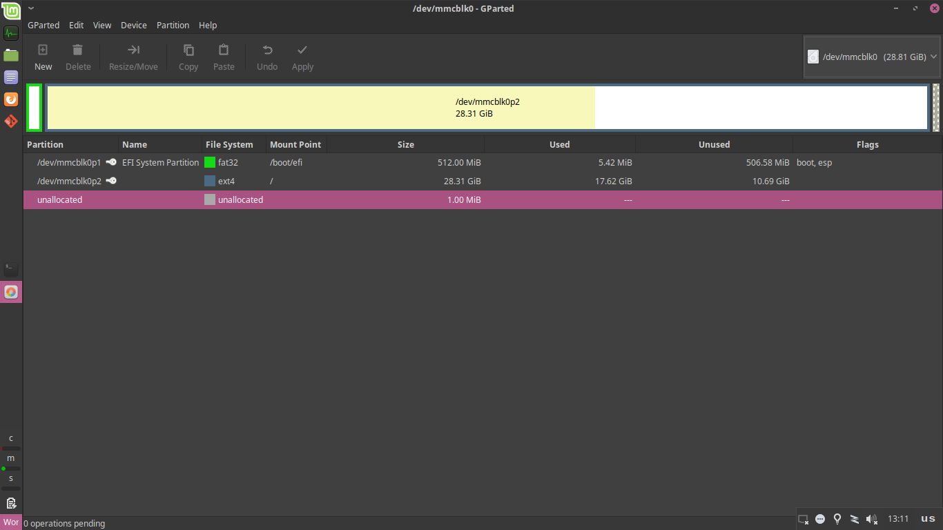Click the blue ext4 color swatch
This screenshot has height=530, width=943.
pos(210,181)
